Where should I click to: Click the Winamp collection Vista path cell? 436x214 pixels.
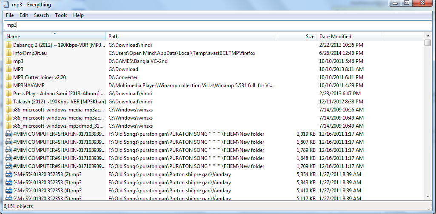pos(191,85)
